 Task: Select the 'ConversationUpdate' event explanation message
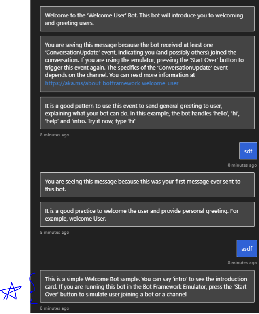point(147,64)
